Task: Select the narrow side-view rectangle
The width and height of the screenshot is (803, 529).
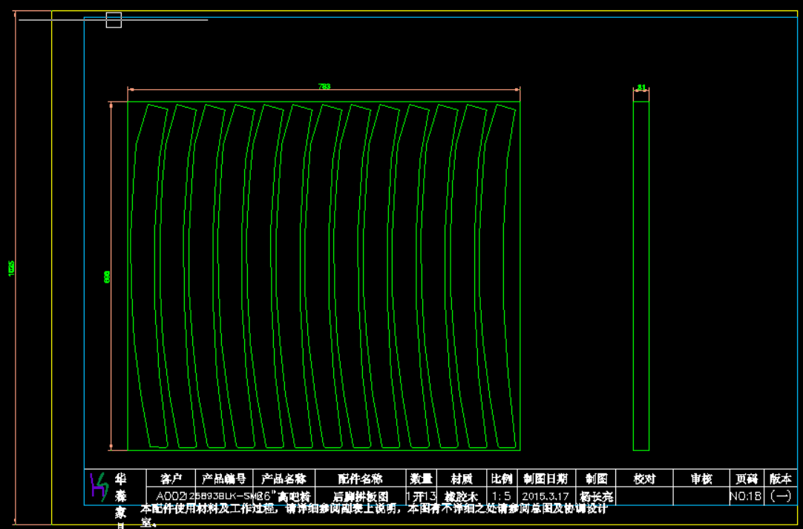Action: coord(641,276)
